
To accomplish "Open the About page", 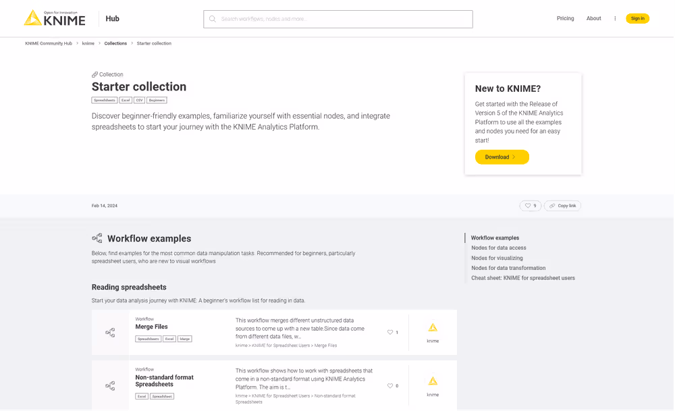I will point(594,18).
